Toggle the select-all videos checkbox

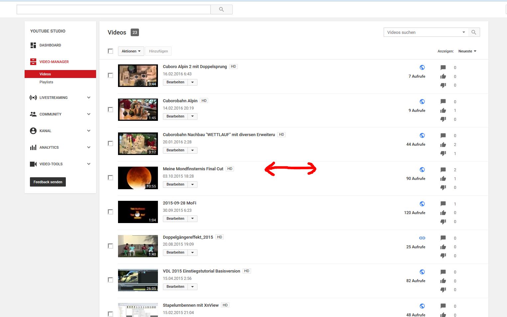point(110,51)
